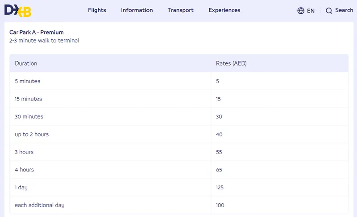Screen dimensions: 357x217
Task: Click the DXB airport logo
Action: tap(18, 10)
